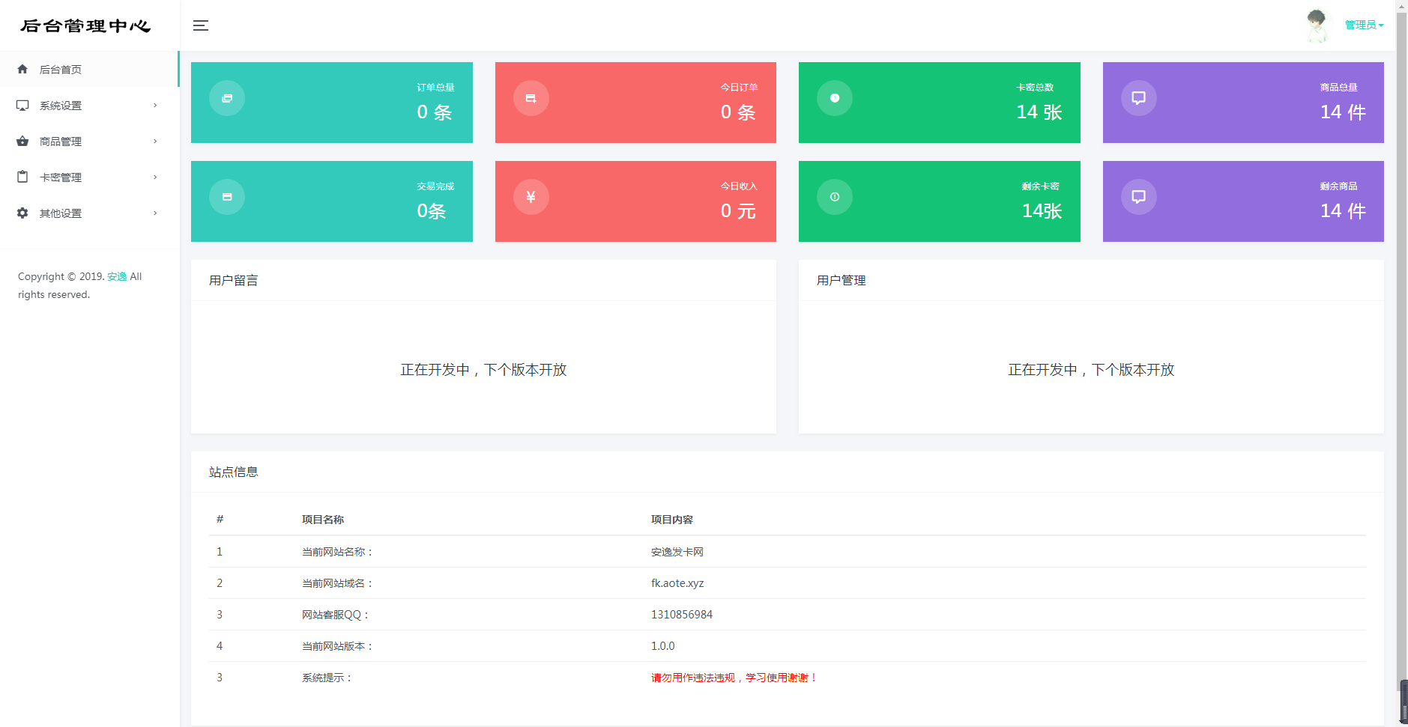Click the 订单总量 value 0 条
The image size is (1408, 727).
[435, 112]
